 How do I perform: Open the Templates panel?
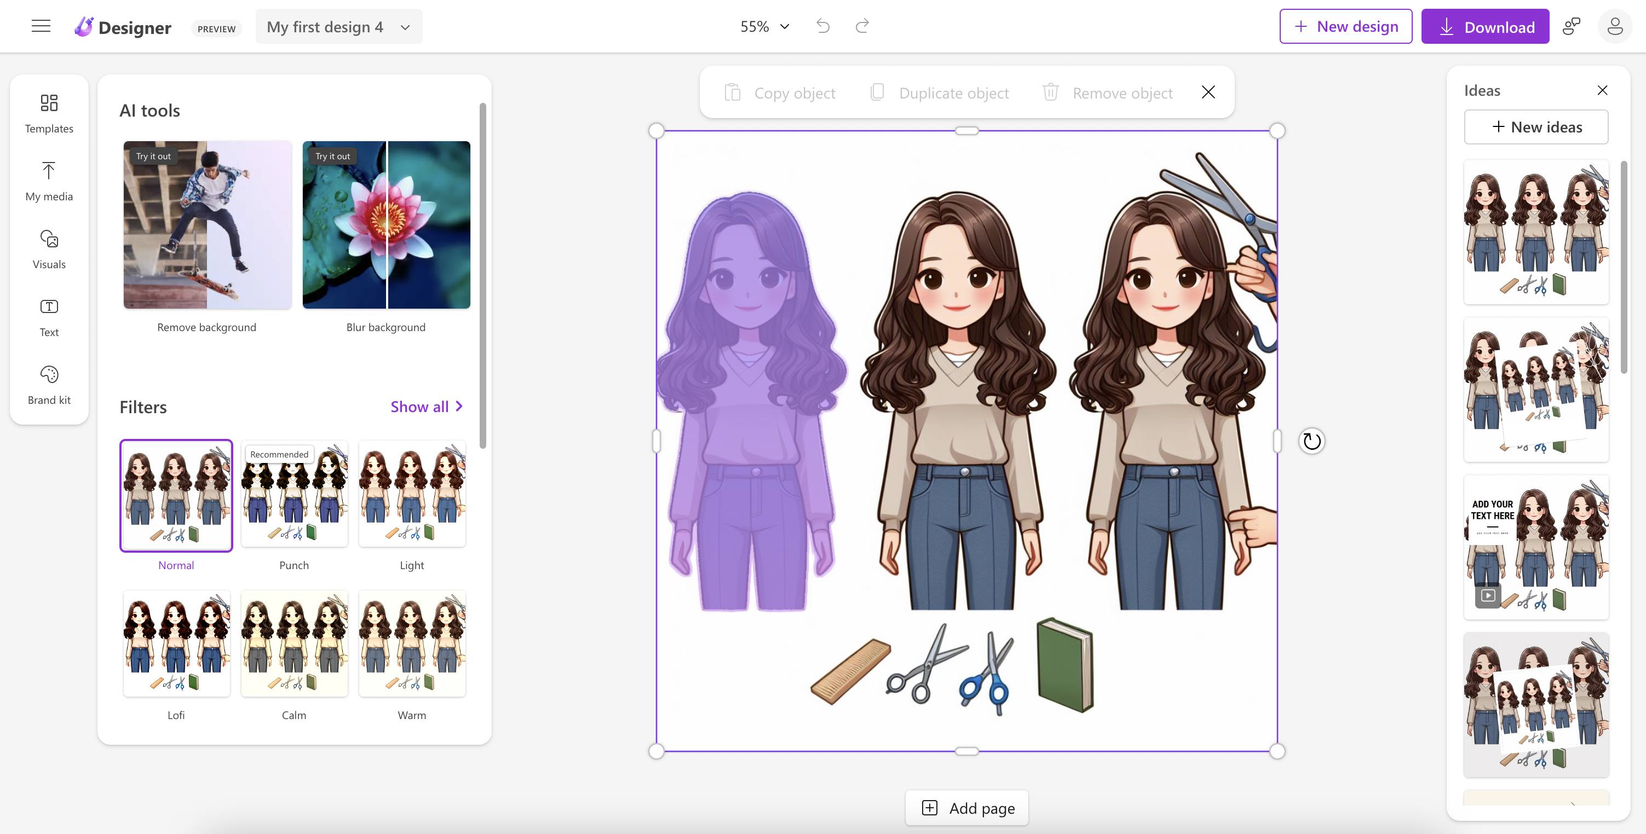(x=49, y=113)
